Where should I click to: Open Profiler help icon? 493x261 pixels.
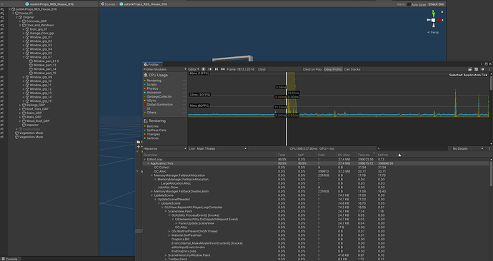coord(482,69)
